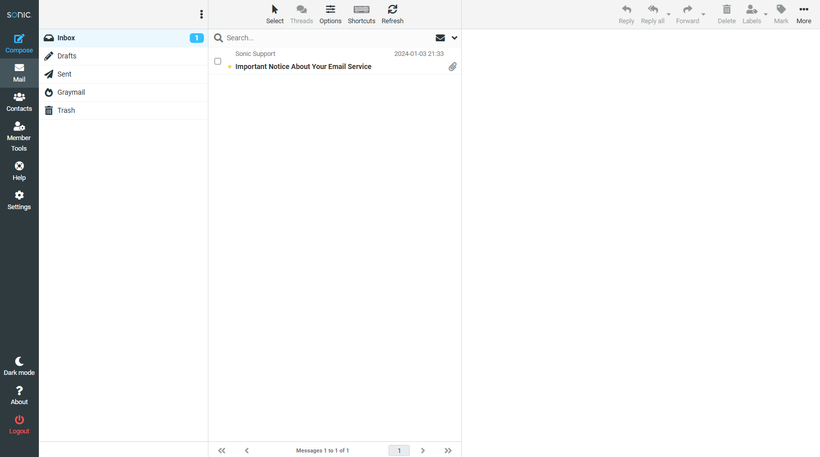Open the Graymail folder
The image size is (820, 457).
[x=123, y=92]
